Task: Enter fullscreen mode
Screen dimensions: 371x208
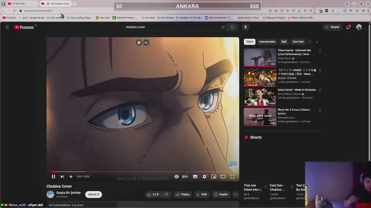Action: [232, 177]
